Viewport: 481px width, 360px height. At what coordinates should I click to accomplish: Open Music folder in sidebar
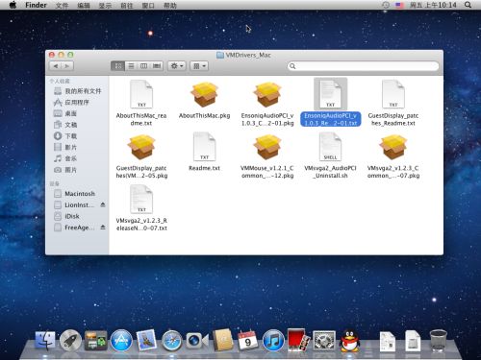[x=65, y=158]
